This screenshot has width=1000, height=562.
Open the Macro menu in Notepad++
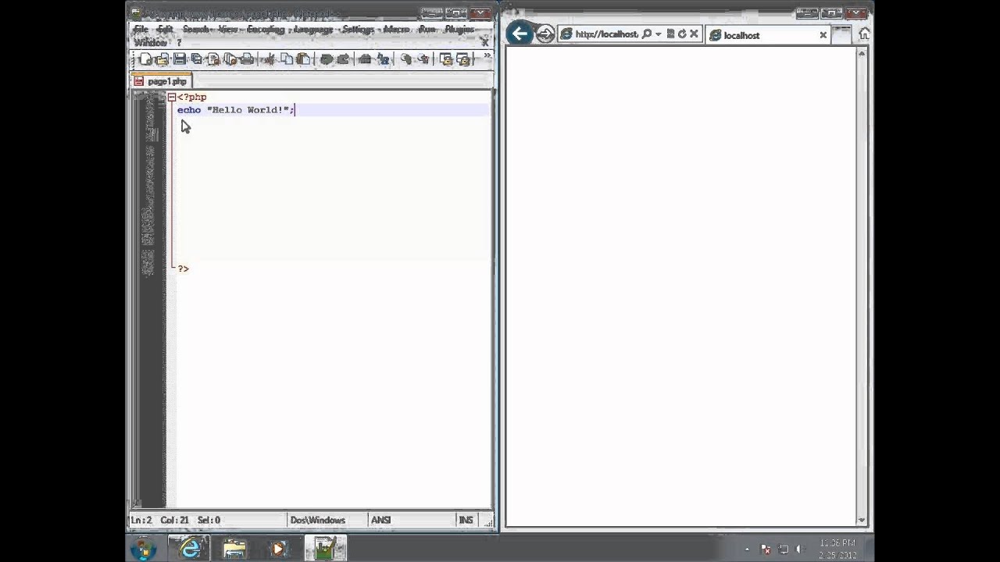(x=397, y=30)
